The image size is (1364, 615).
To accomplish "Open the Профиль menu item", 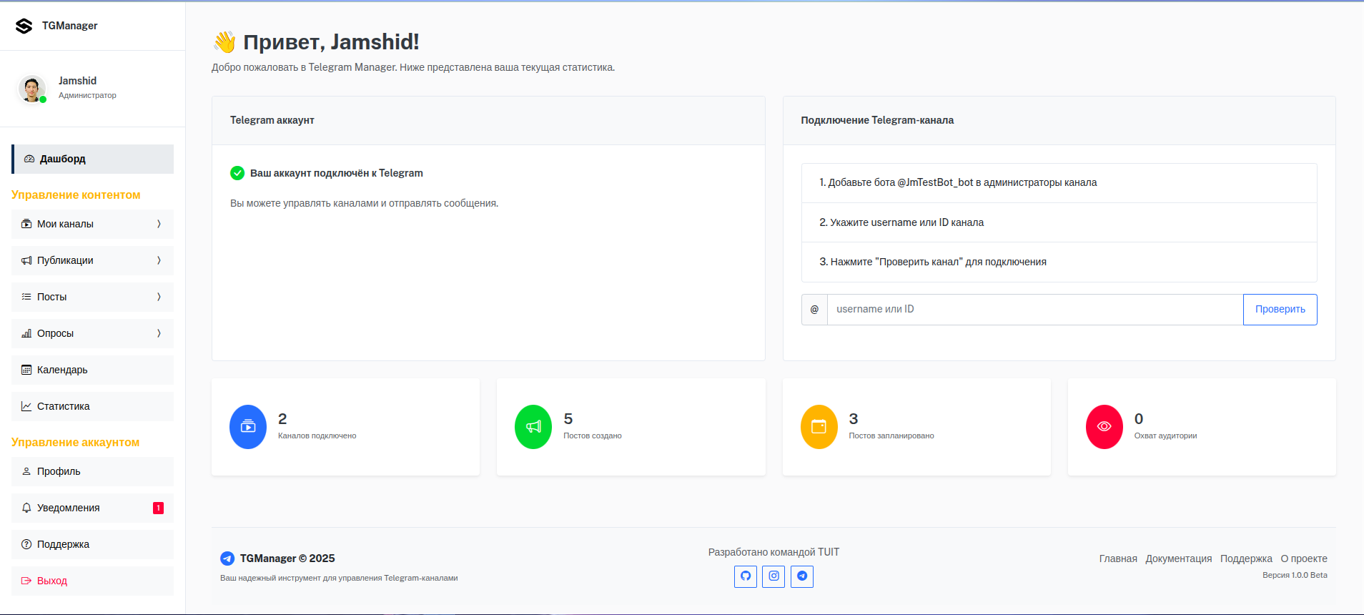I will tap(92, 471).
